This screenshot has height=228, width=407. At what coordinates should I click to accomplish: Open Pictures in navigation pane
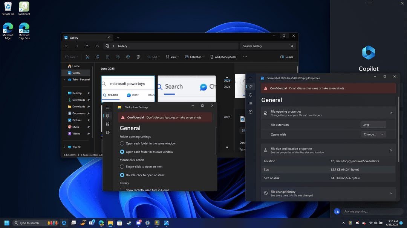point(77,120)
